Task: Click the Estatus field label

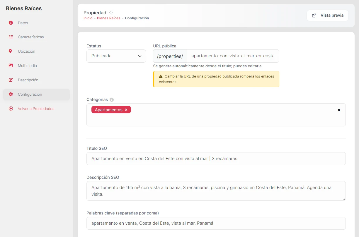Action: [94, 46]
